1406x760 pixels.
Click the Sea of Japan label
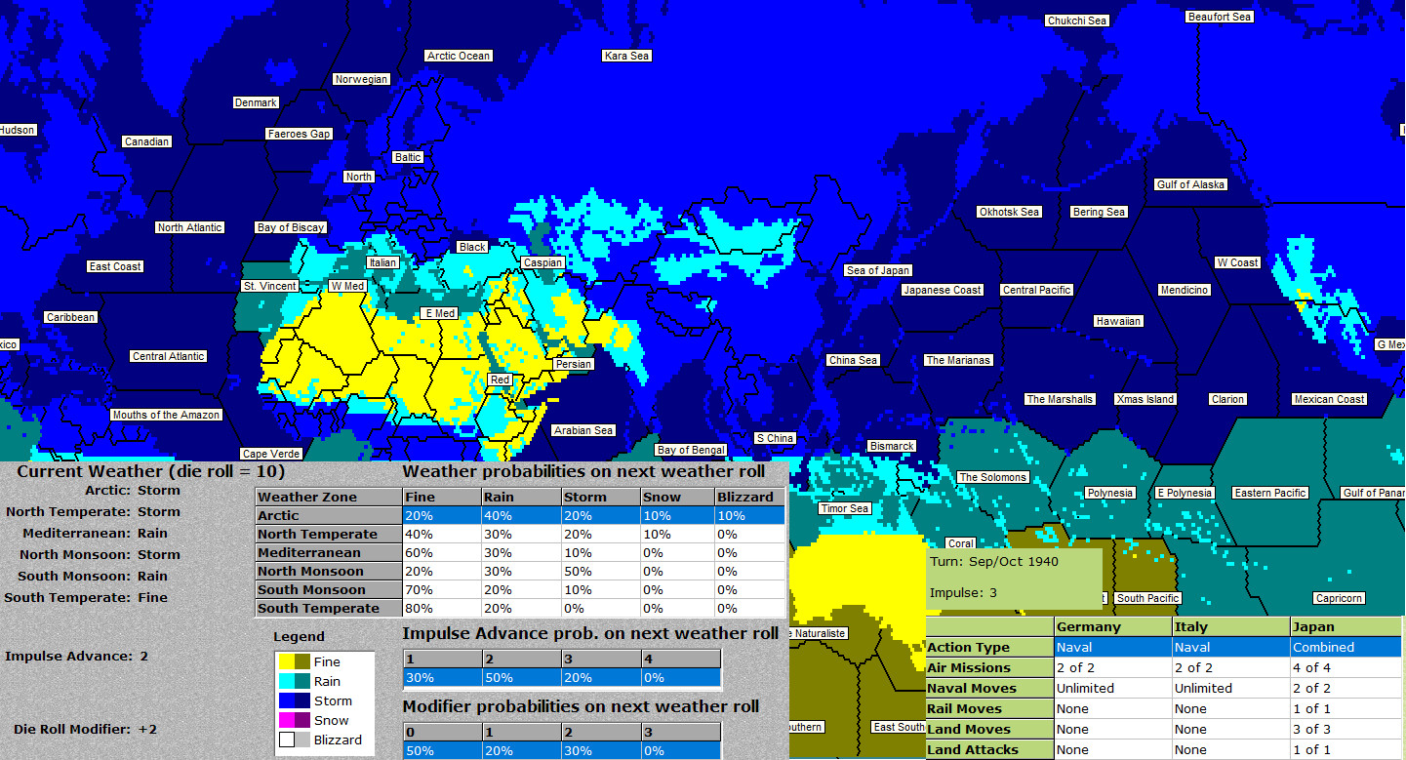pos(878,270)
